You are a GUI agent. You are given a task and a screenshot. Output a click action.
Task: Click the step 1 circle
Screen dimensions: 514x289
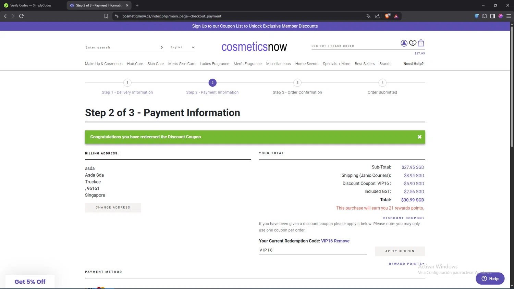pos(127,83)
